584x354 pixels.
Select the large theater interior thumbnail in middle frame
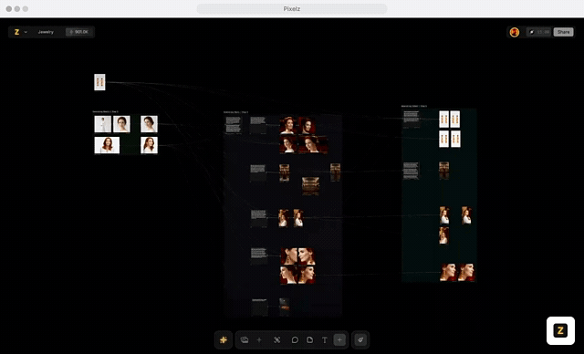[310, 186]
